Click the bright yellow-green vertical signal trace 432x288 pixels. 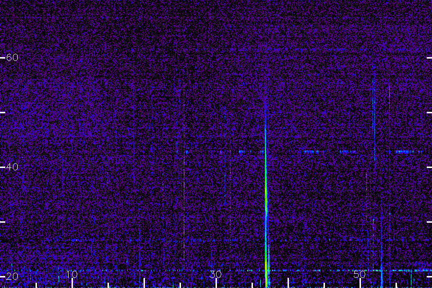[266, 204]
